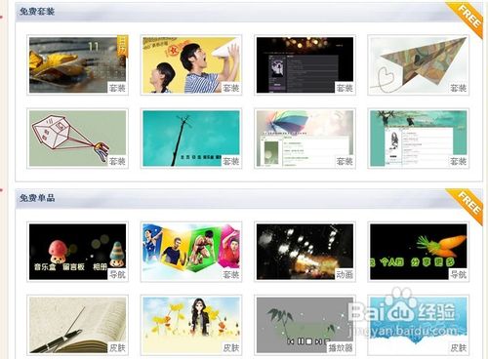
Task: Click 皮肤 label on blue watercolor thumbnail
Action: click(x=458, y=348)
